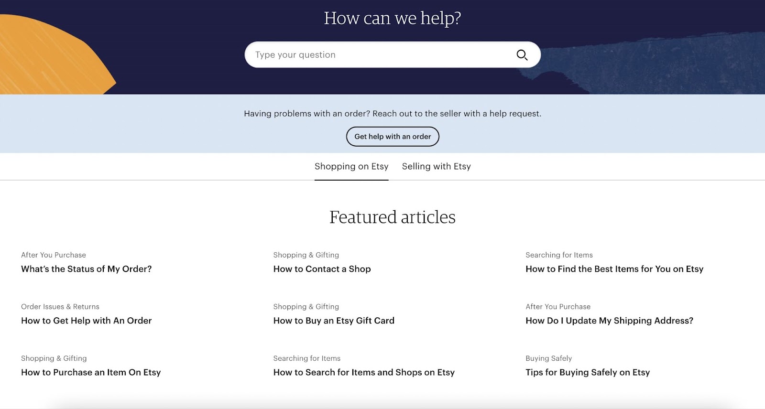Click the 'Featured articles' heading
The image size is (765, 409).
tap(392, 217)
